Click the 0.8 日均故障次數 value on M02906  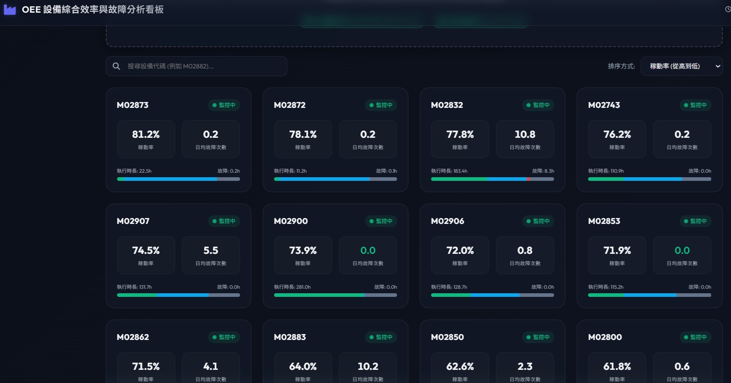click(x=525, y=251)
